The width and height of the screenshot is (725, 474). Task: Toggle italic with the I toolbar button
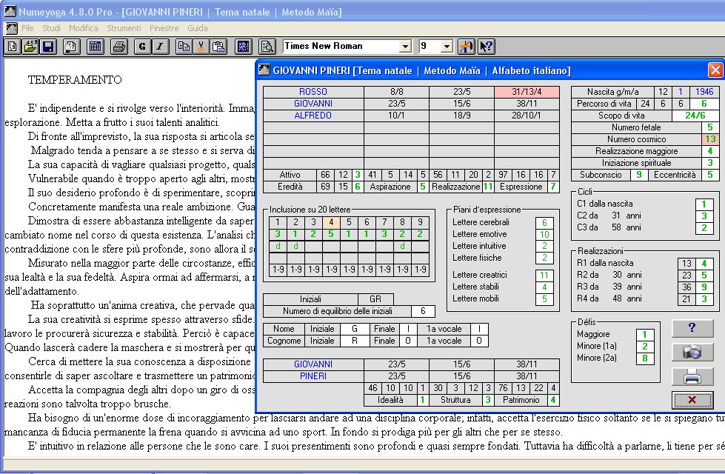pyautogui.click(x=160, y=47)
